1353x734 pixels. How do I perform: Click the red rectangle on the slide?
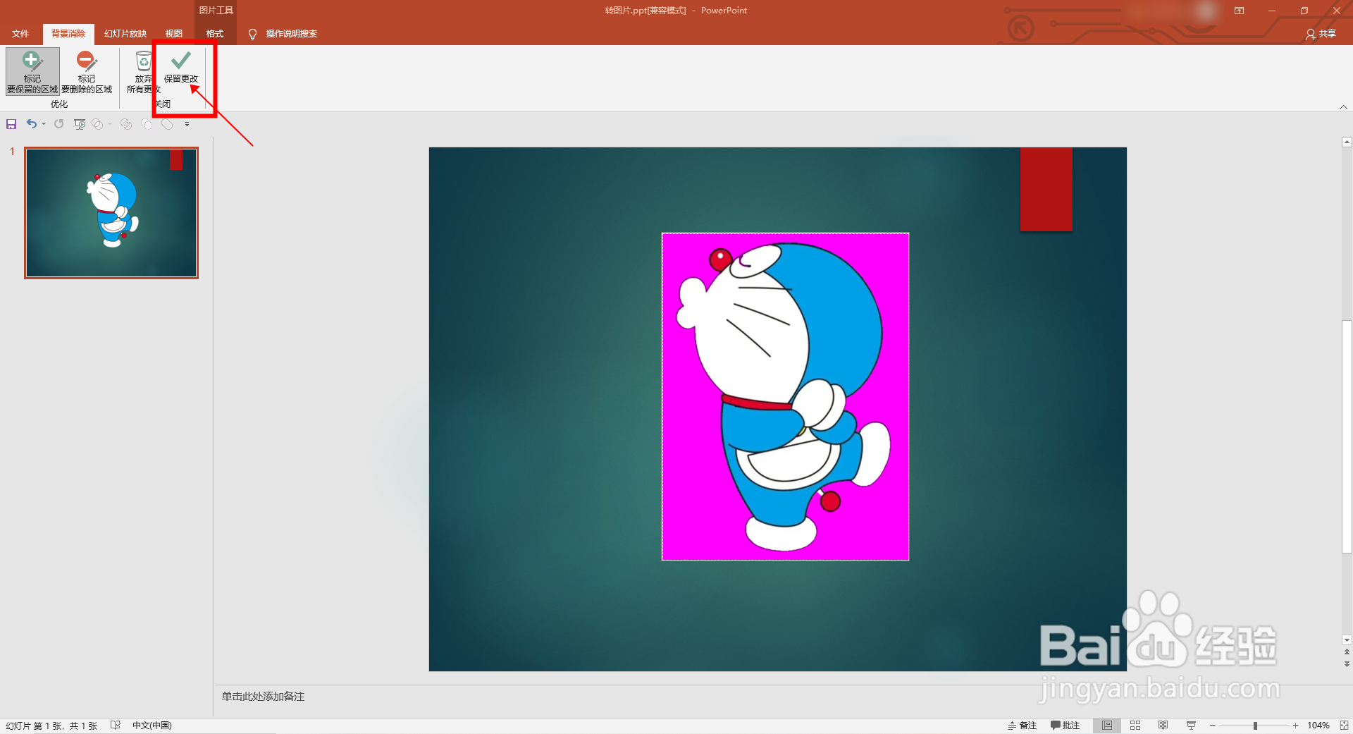click(1046, 189)
